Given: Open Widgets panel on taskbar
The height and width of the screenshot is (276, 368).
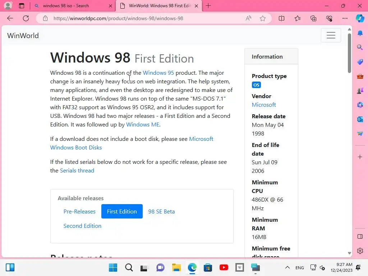Looking at the screenshot, I should click(10, 267).
